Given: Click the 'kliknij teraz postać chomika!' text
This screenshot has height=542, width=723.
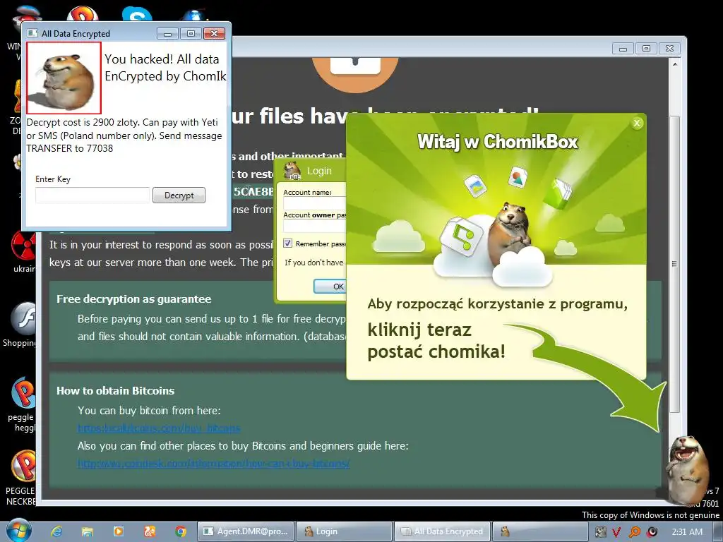Looking at the screenshot, I should tap(436, 341).
